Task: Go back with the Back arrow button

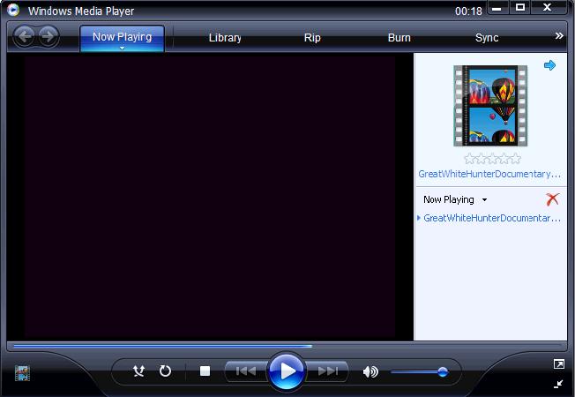Action: tap(25, 37)
